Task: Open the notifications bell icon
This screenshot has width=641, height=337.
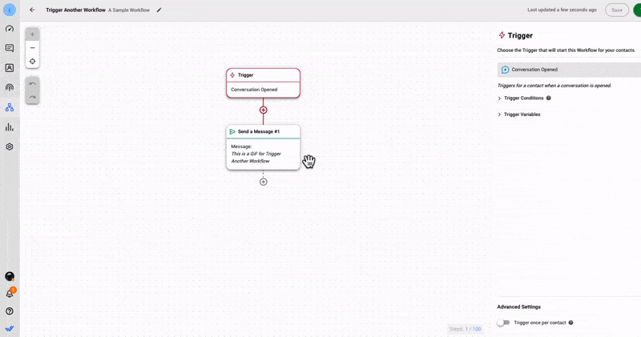Action: pos(10,294)
